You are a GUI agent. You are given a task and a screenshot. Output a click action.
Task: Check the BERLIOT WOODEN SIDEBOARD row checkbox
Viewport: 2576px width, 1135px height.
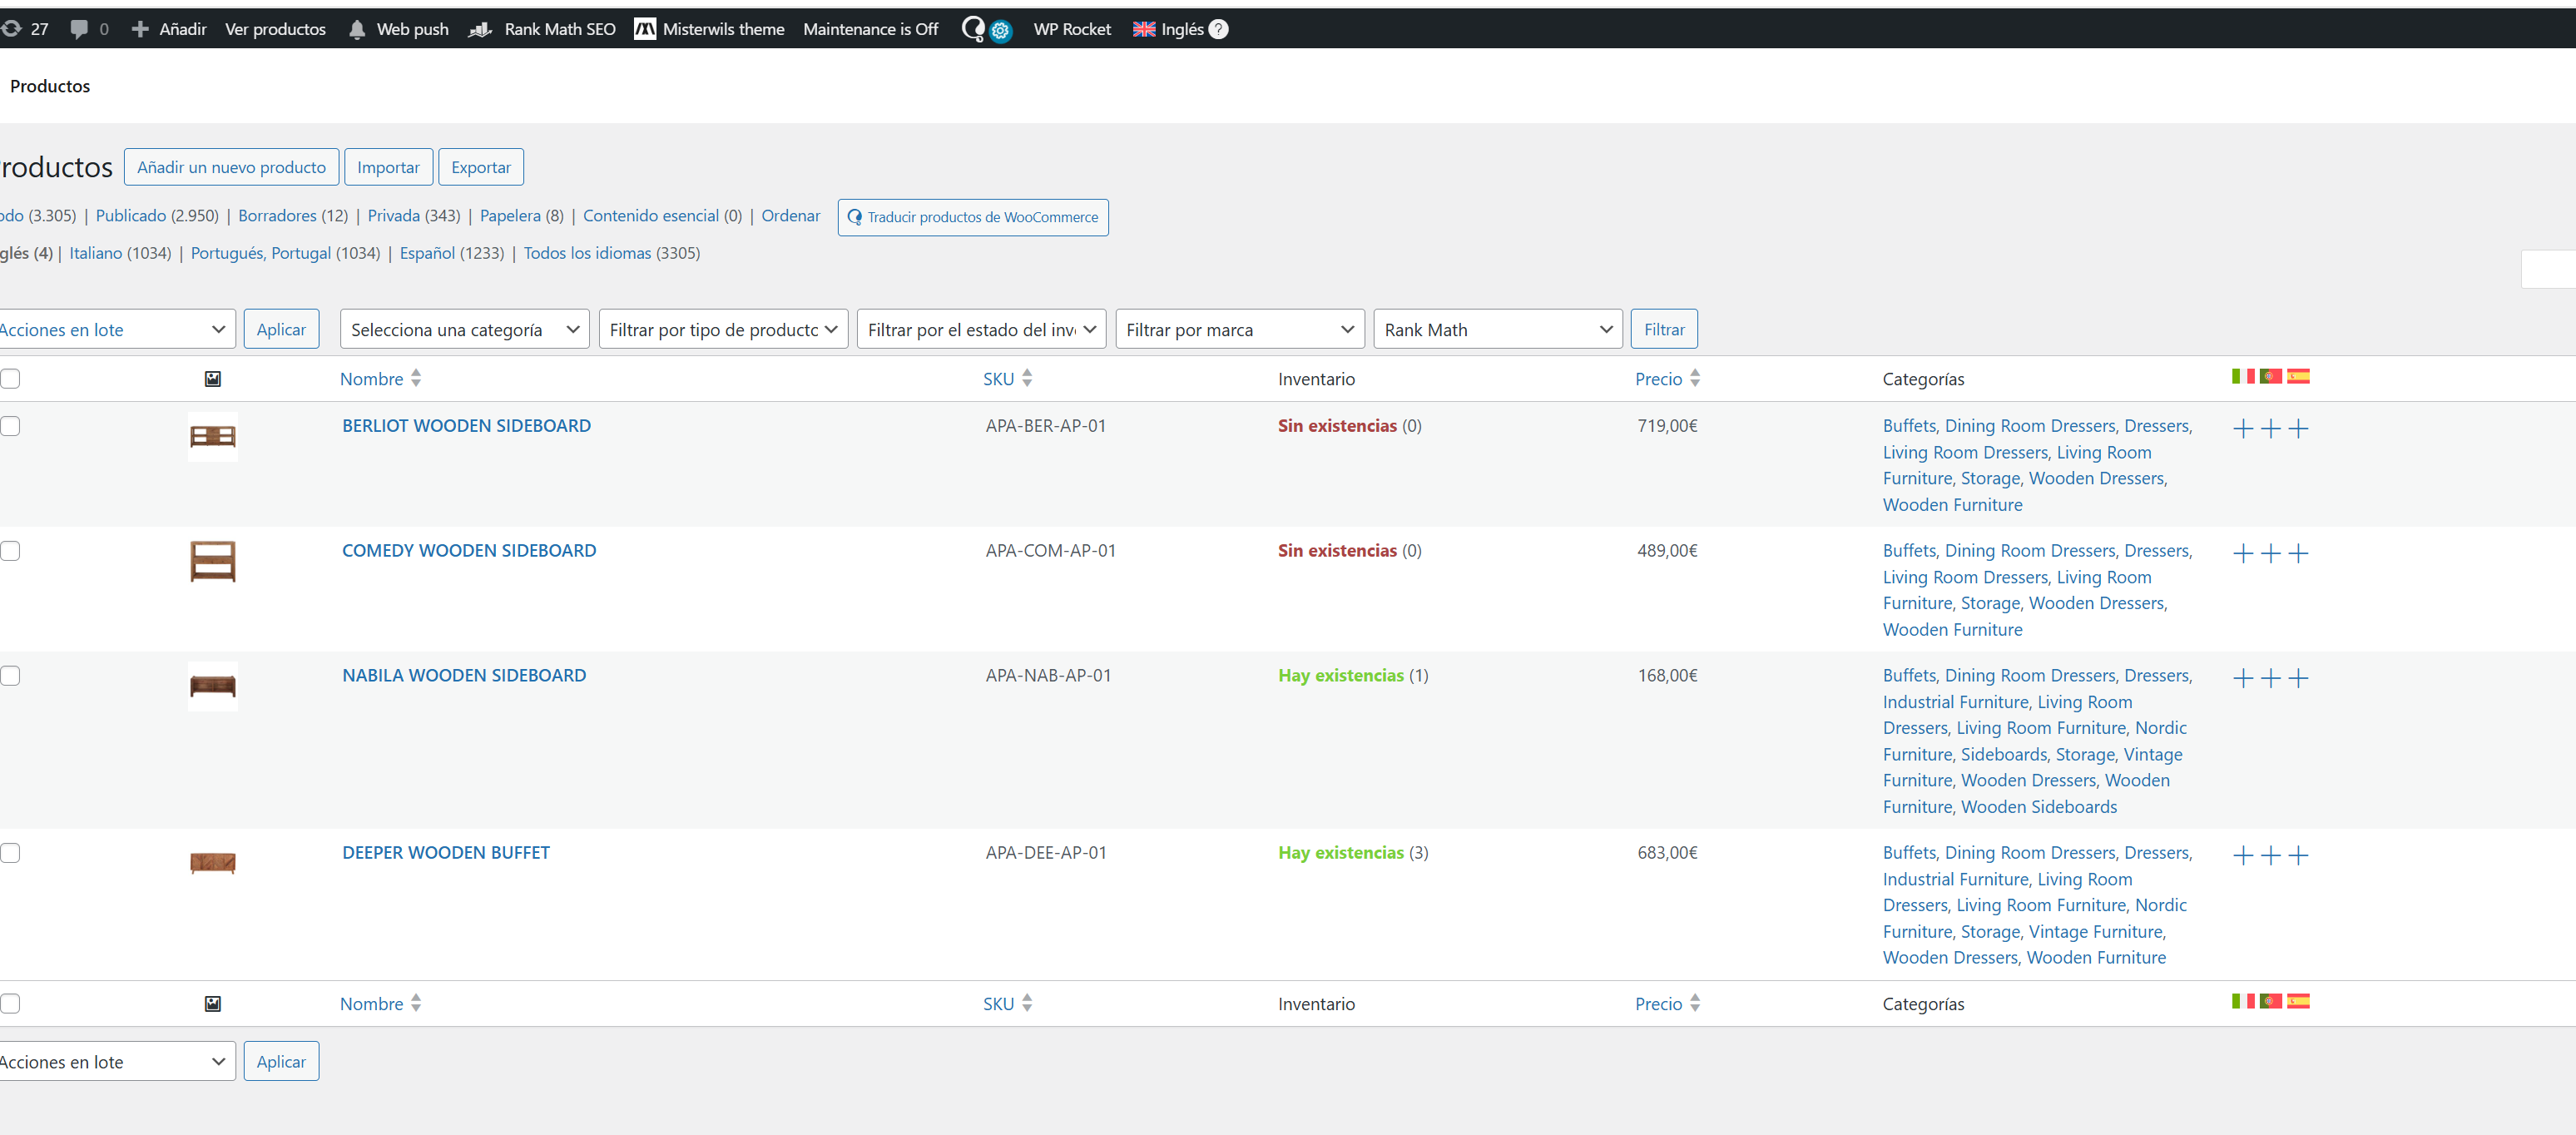pos(10,426)
